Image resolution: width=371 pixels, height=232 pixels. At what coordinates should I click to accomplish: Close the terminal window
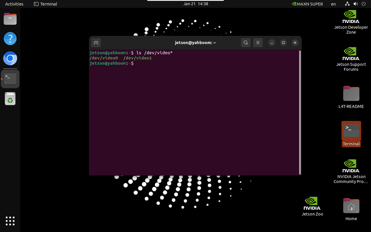coord(295,43)
